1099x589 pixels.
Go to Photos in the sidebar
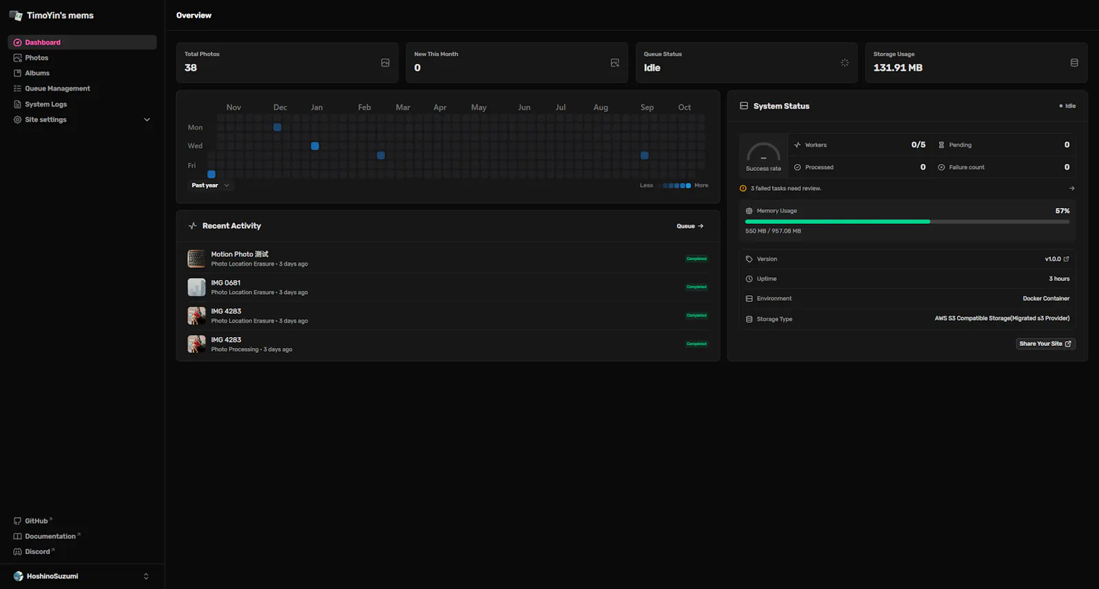(x=82, y=58)
